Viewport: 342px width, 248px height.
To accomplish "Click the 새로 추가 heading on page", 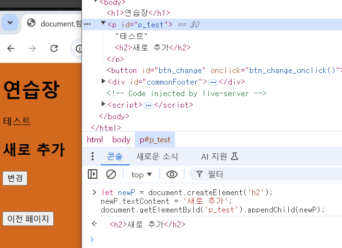I will [34, 149].
